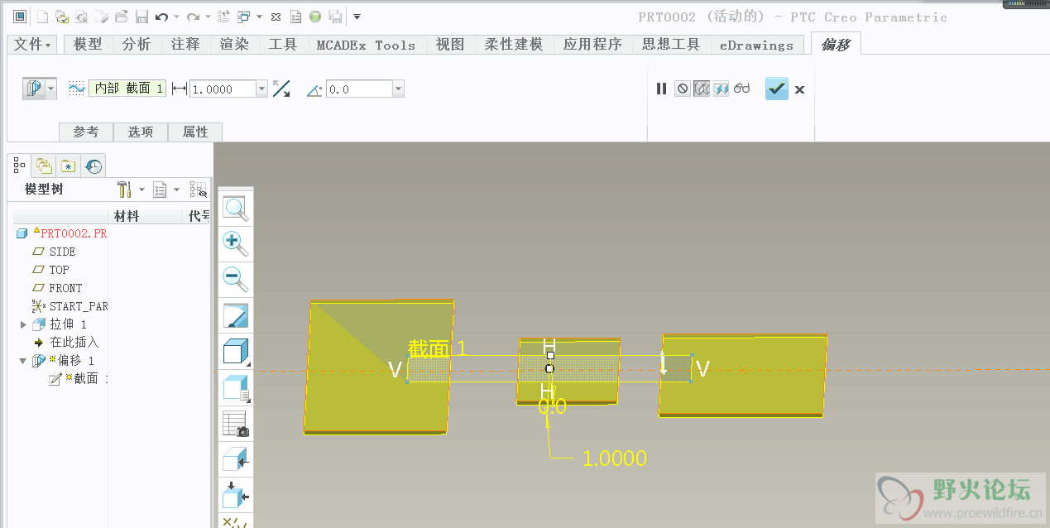Open the offset type dropdown arrow
The height and width of the screenshot is (528, 1050).
coord(51,89)
